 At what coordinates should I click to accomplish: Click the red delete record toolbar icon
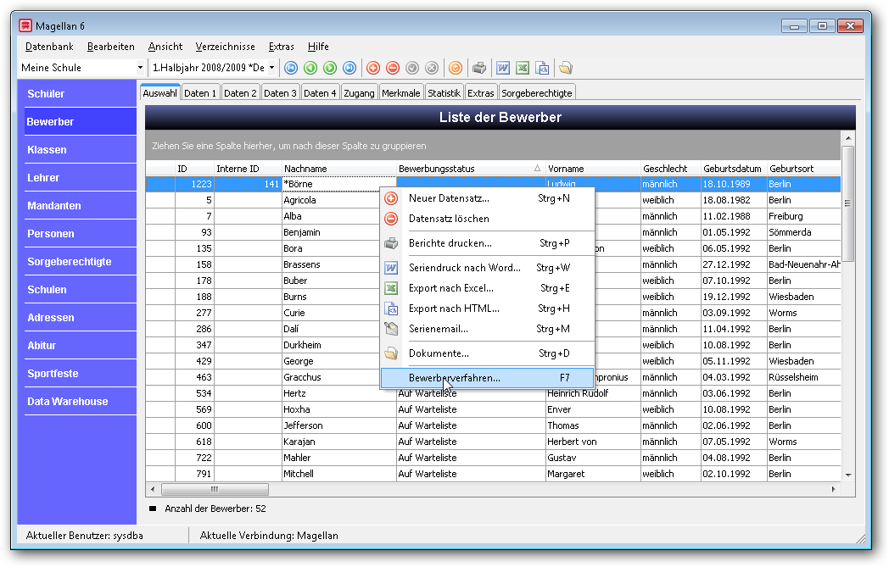pyautogui.click(x=393, y=69)
